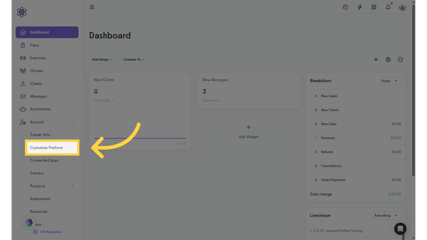Image resolution: width=427 pixels, height=240 pixels.
Task: Collapse the Account section
Action: pyautogui.click(x=47, y=122)
